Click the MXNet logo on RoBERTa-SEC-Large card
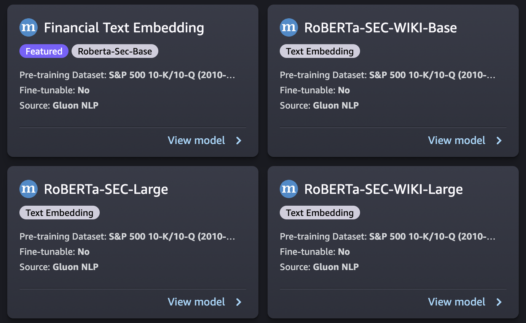This screenshot has width=526, height=323. pos(29,189)
